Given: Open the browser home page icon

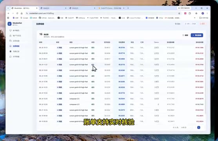Looking at the screenshot, I should click(22, 13).
